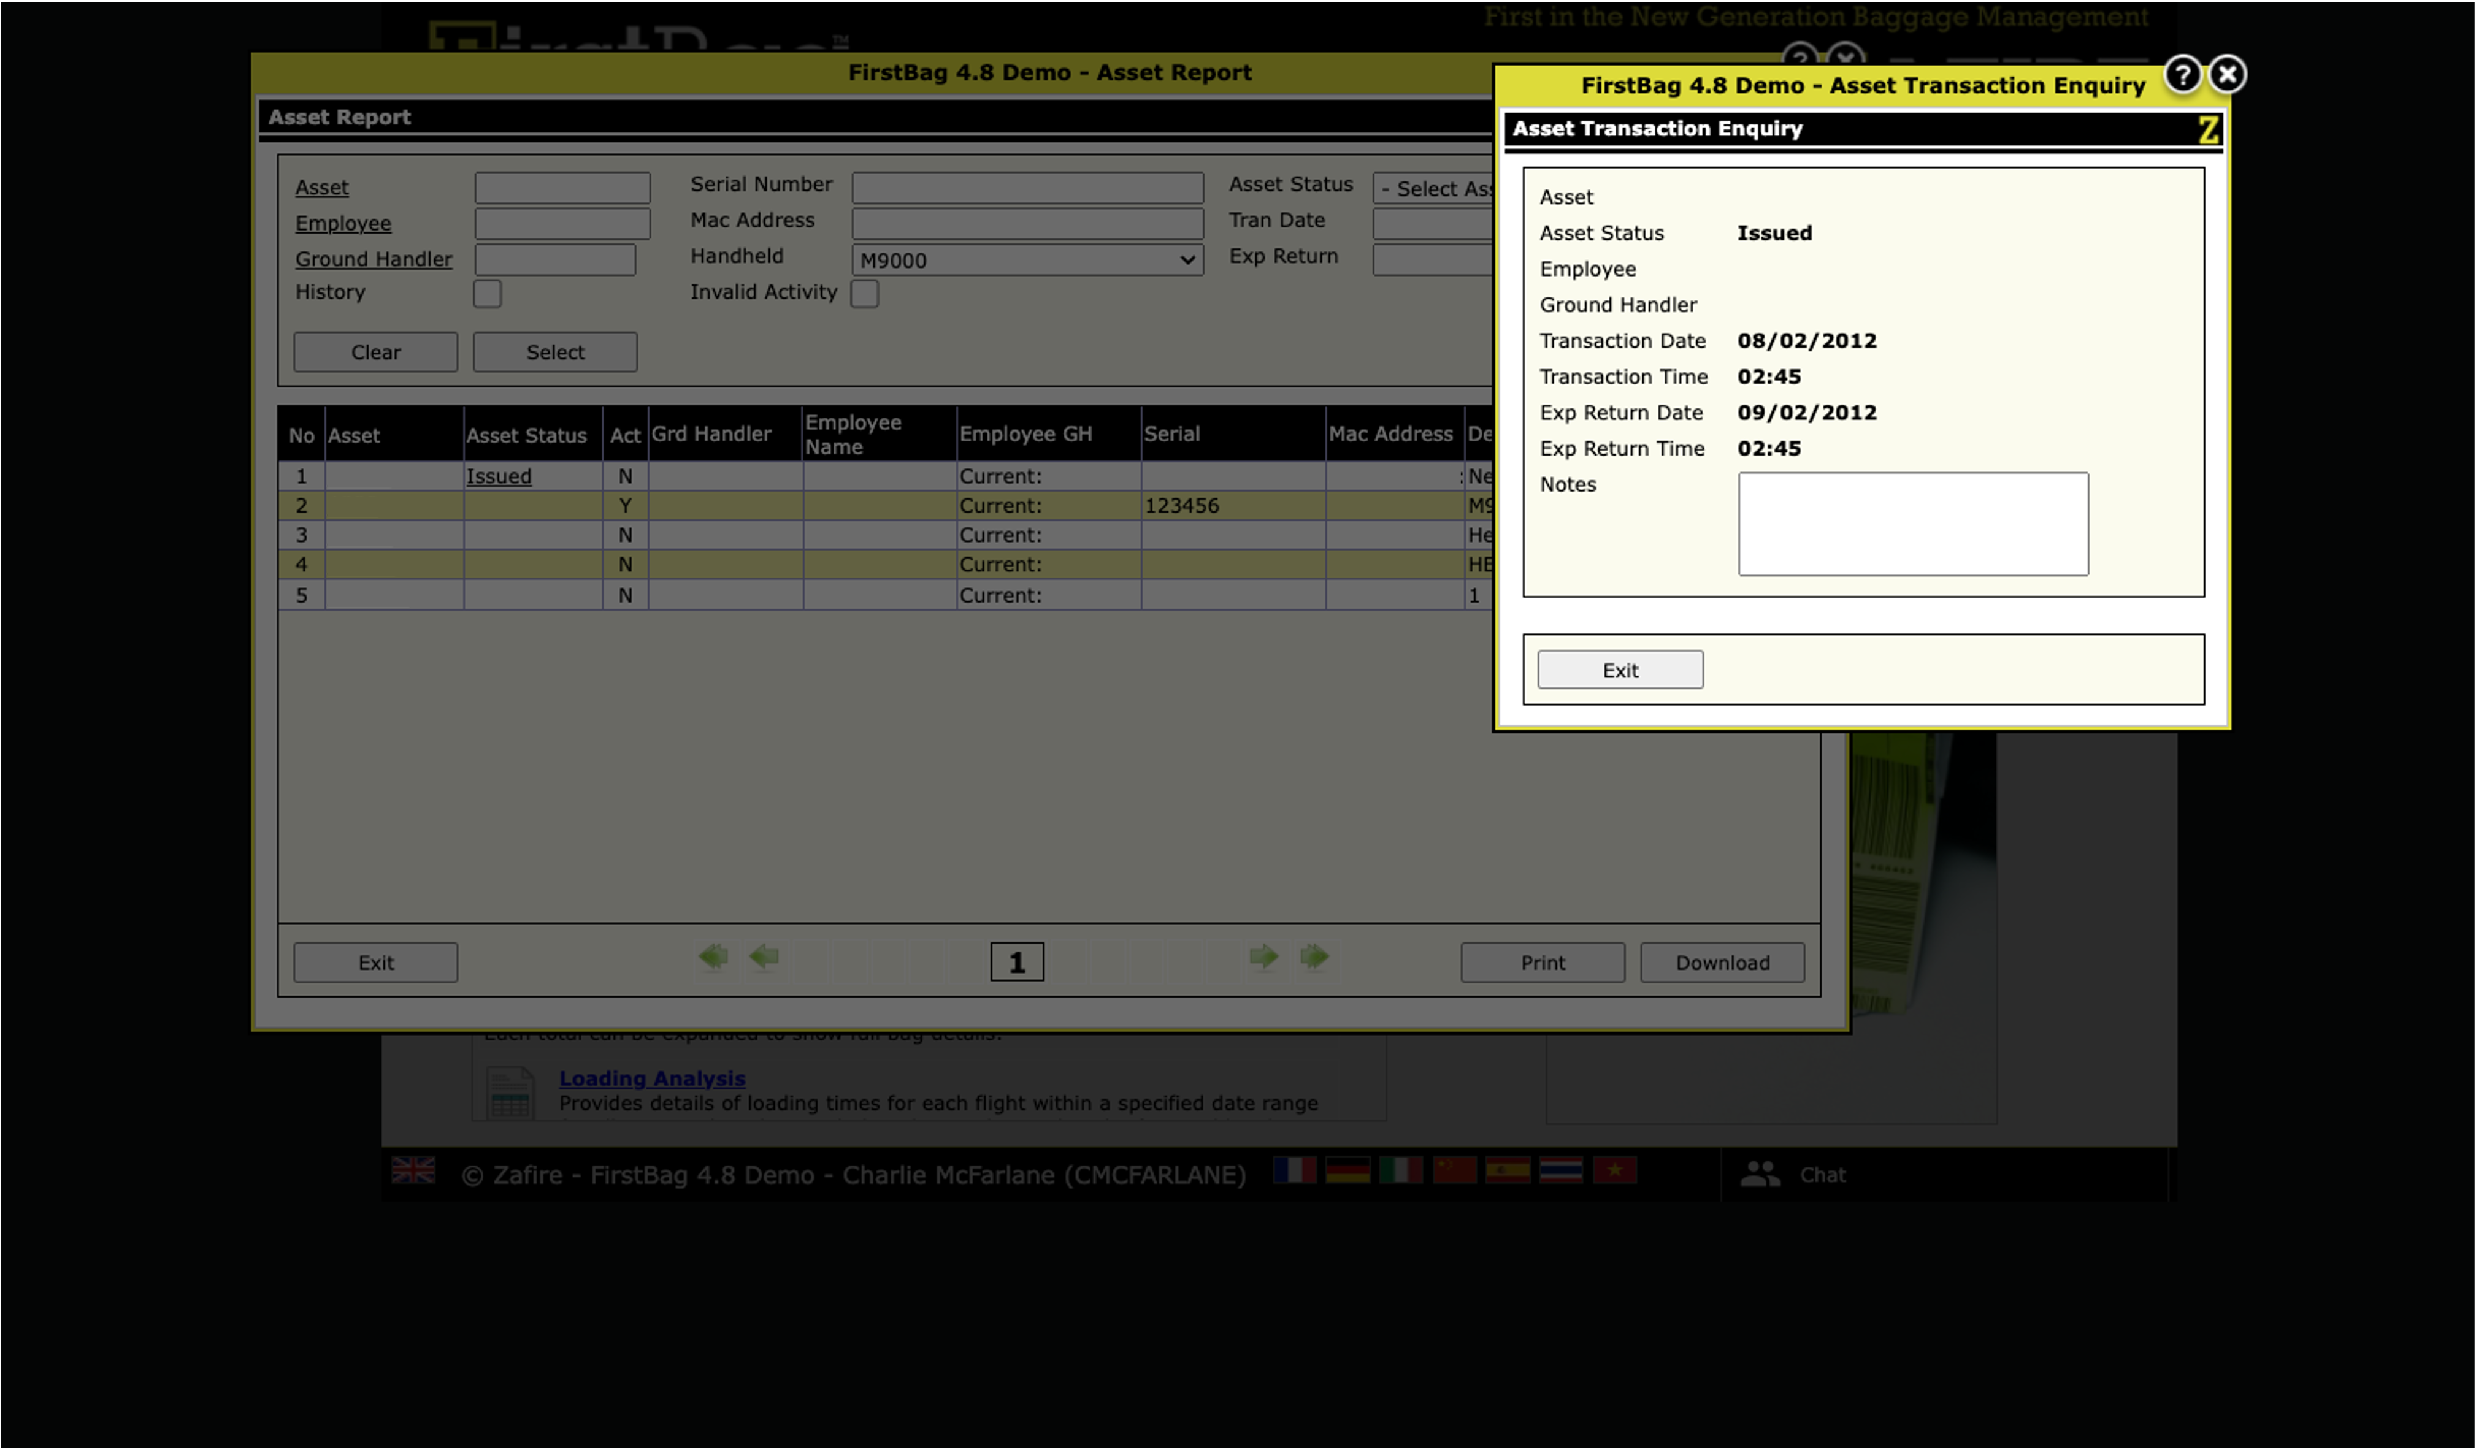The width and height of the screenshot is (2476, 1450).
Task: Click the Serial Number input field
Action: [1027, 188]
